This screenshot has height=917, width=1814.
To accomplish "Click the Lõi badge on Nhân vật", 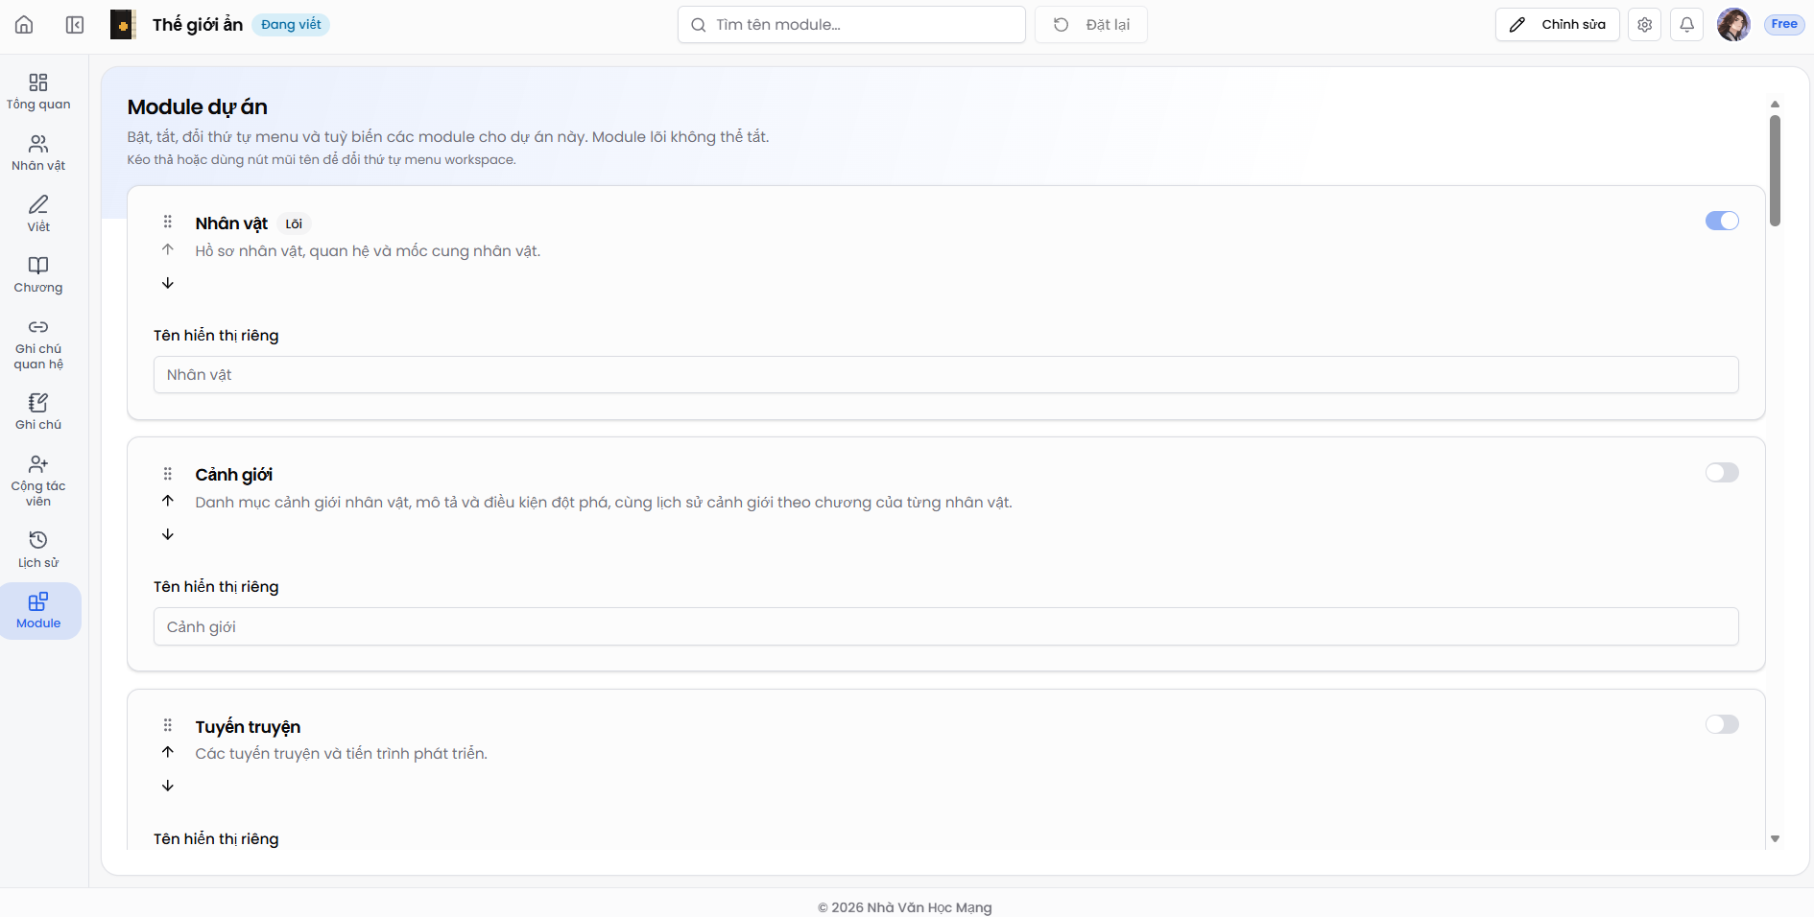I will coord(294,224).
